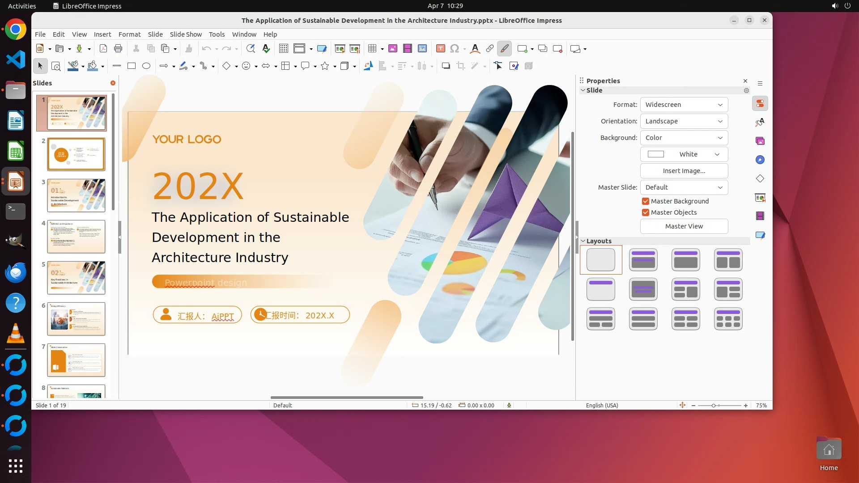Uncheck the Master Background checkbox
The image size is (859, 483).
click(646, 201)
